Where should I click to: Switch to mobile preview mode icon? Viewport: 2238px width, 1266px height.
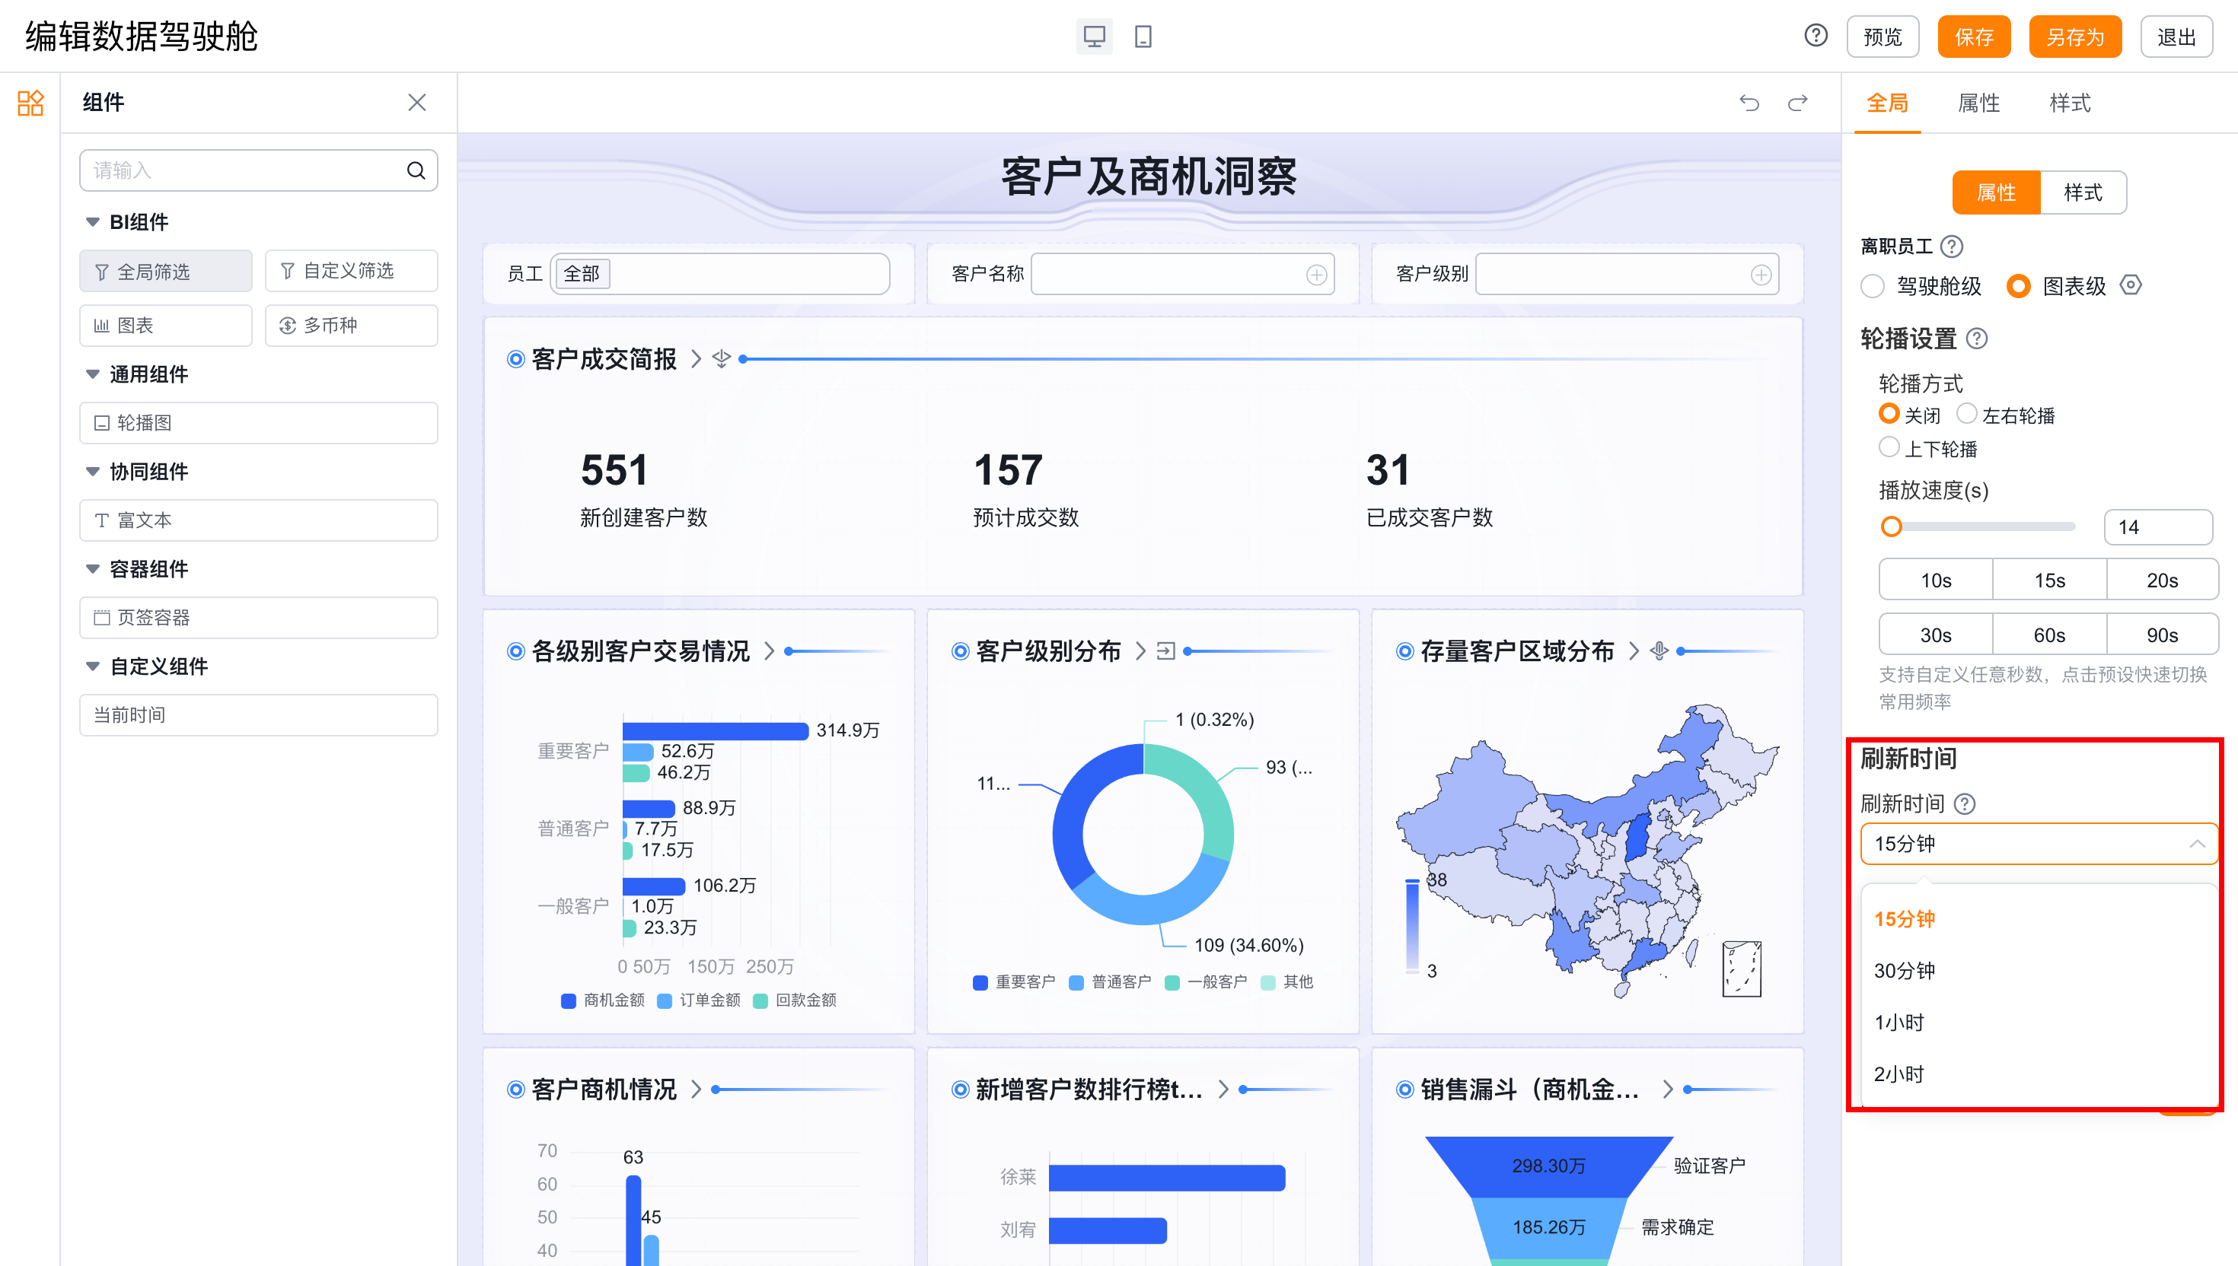pos(1143,37)
